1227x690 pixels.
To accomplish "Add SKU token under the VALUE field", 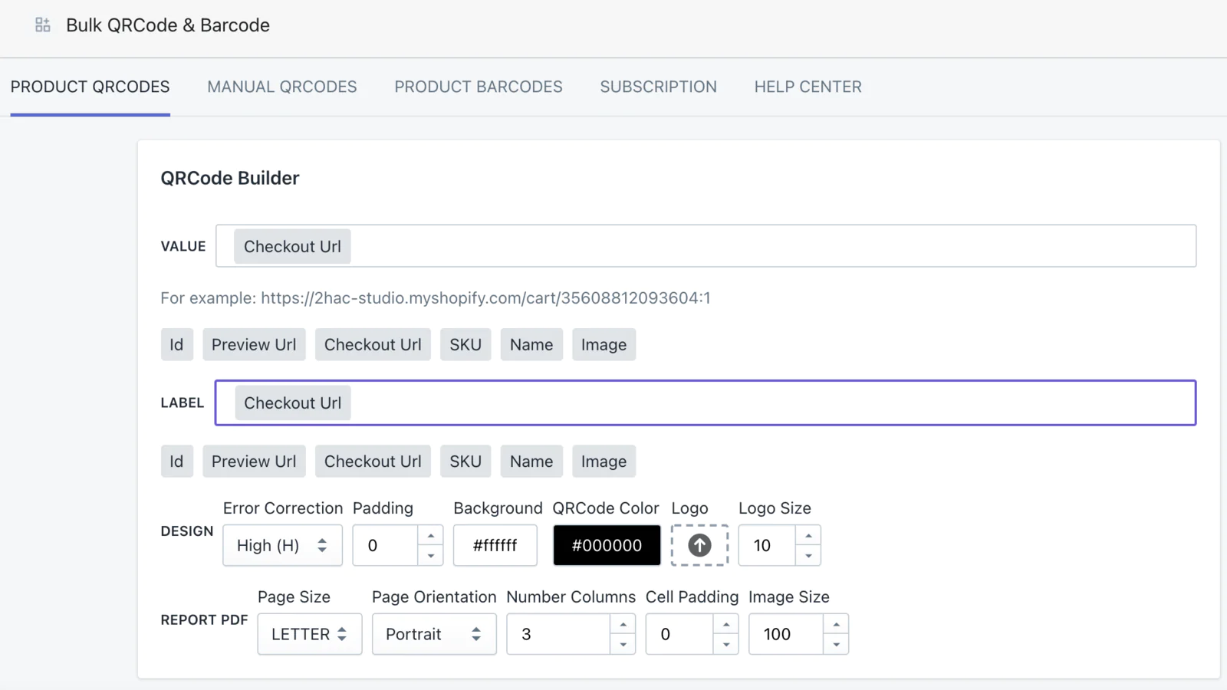I will coord(465,344).
